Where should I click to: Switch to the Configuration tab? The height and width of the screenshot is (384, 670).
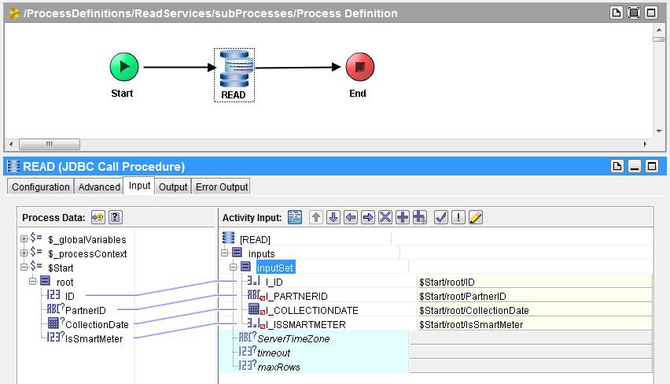[x=41, y=186]
